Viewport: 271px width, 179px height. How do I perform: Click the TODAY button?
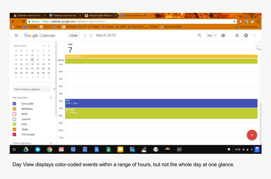[73, 35]
